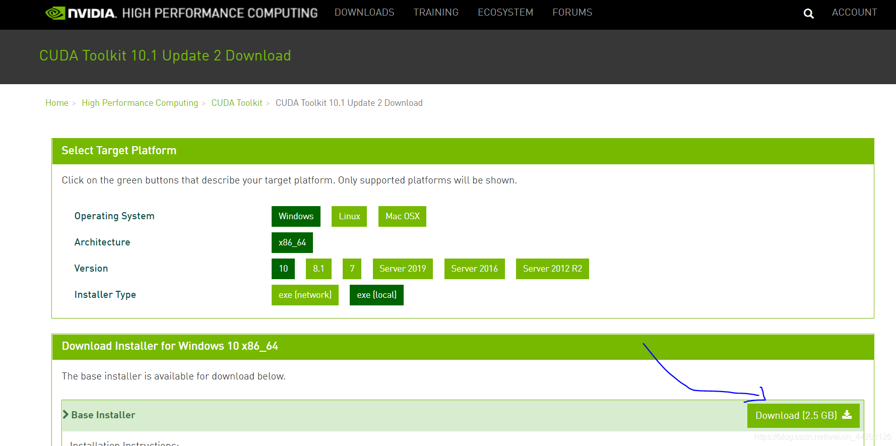Pick Windows version 10
Image resolution: width=896 pixels, height=446 pixels.
coord(283,269)
